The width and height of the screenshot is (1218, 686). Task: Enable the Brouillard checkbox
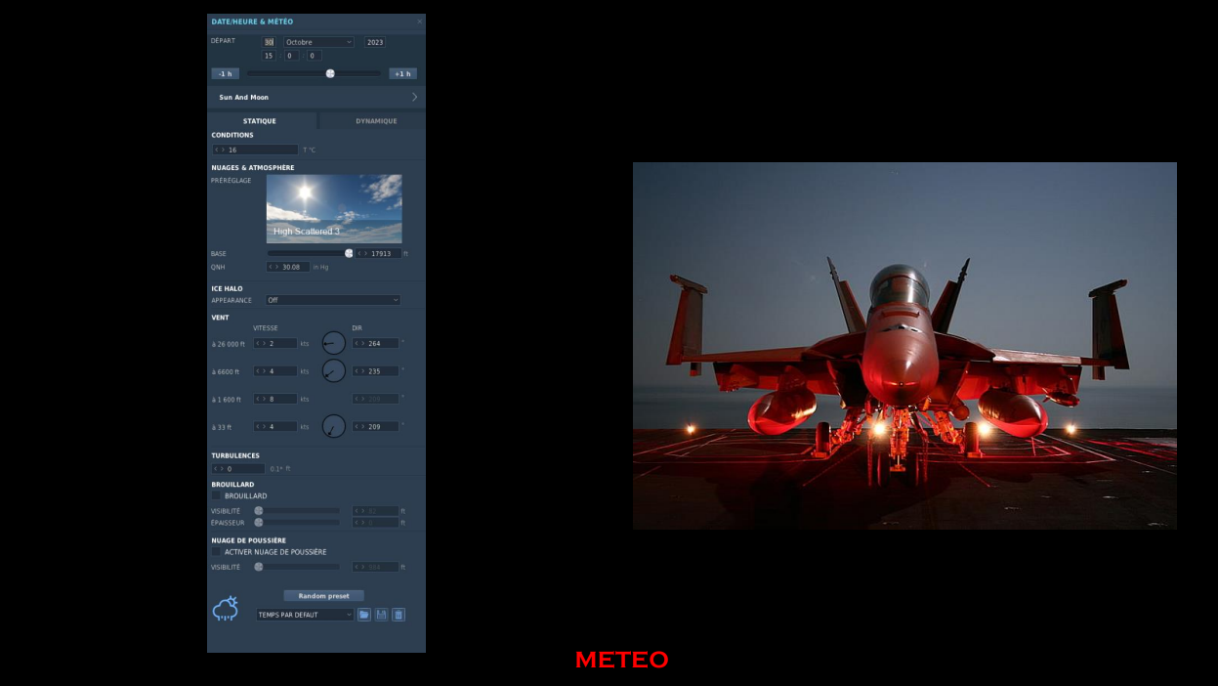click(x=217, y=495)
